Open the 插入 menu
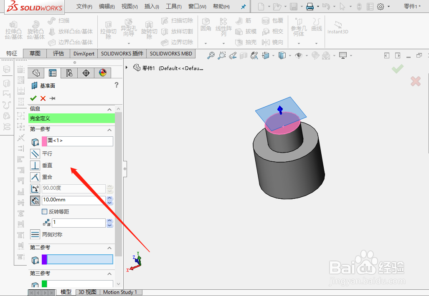 151,6
